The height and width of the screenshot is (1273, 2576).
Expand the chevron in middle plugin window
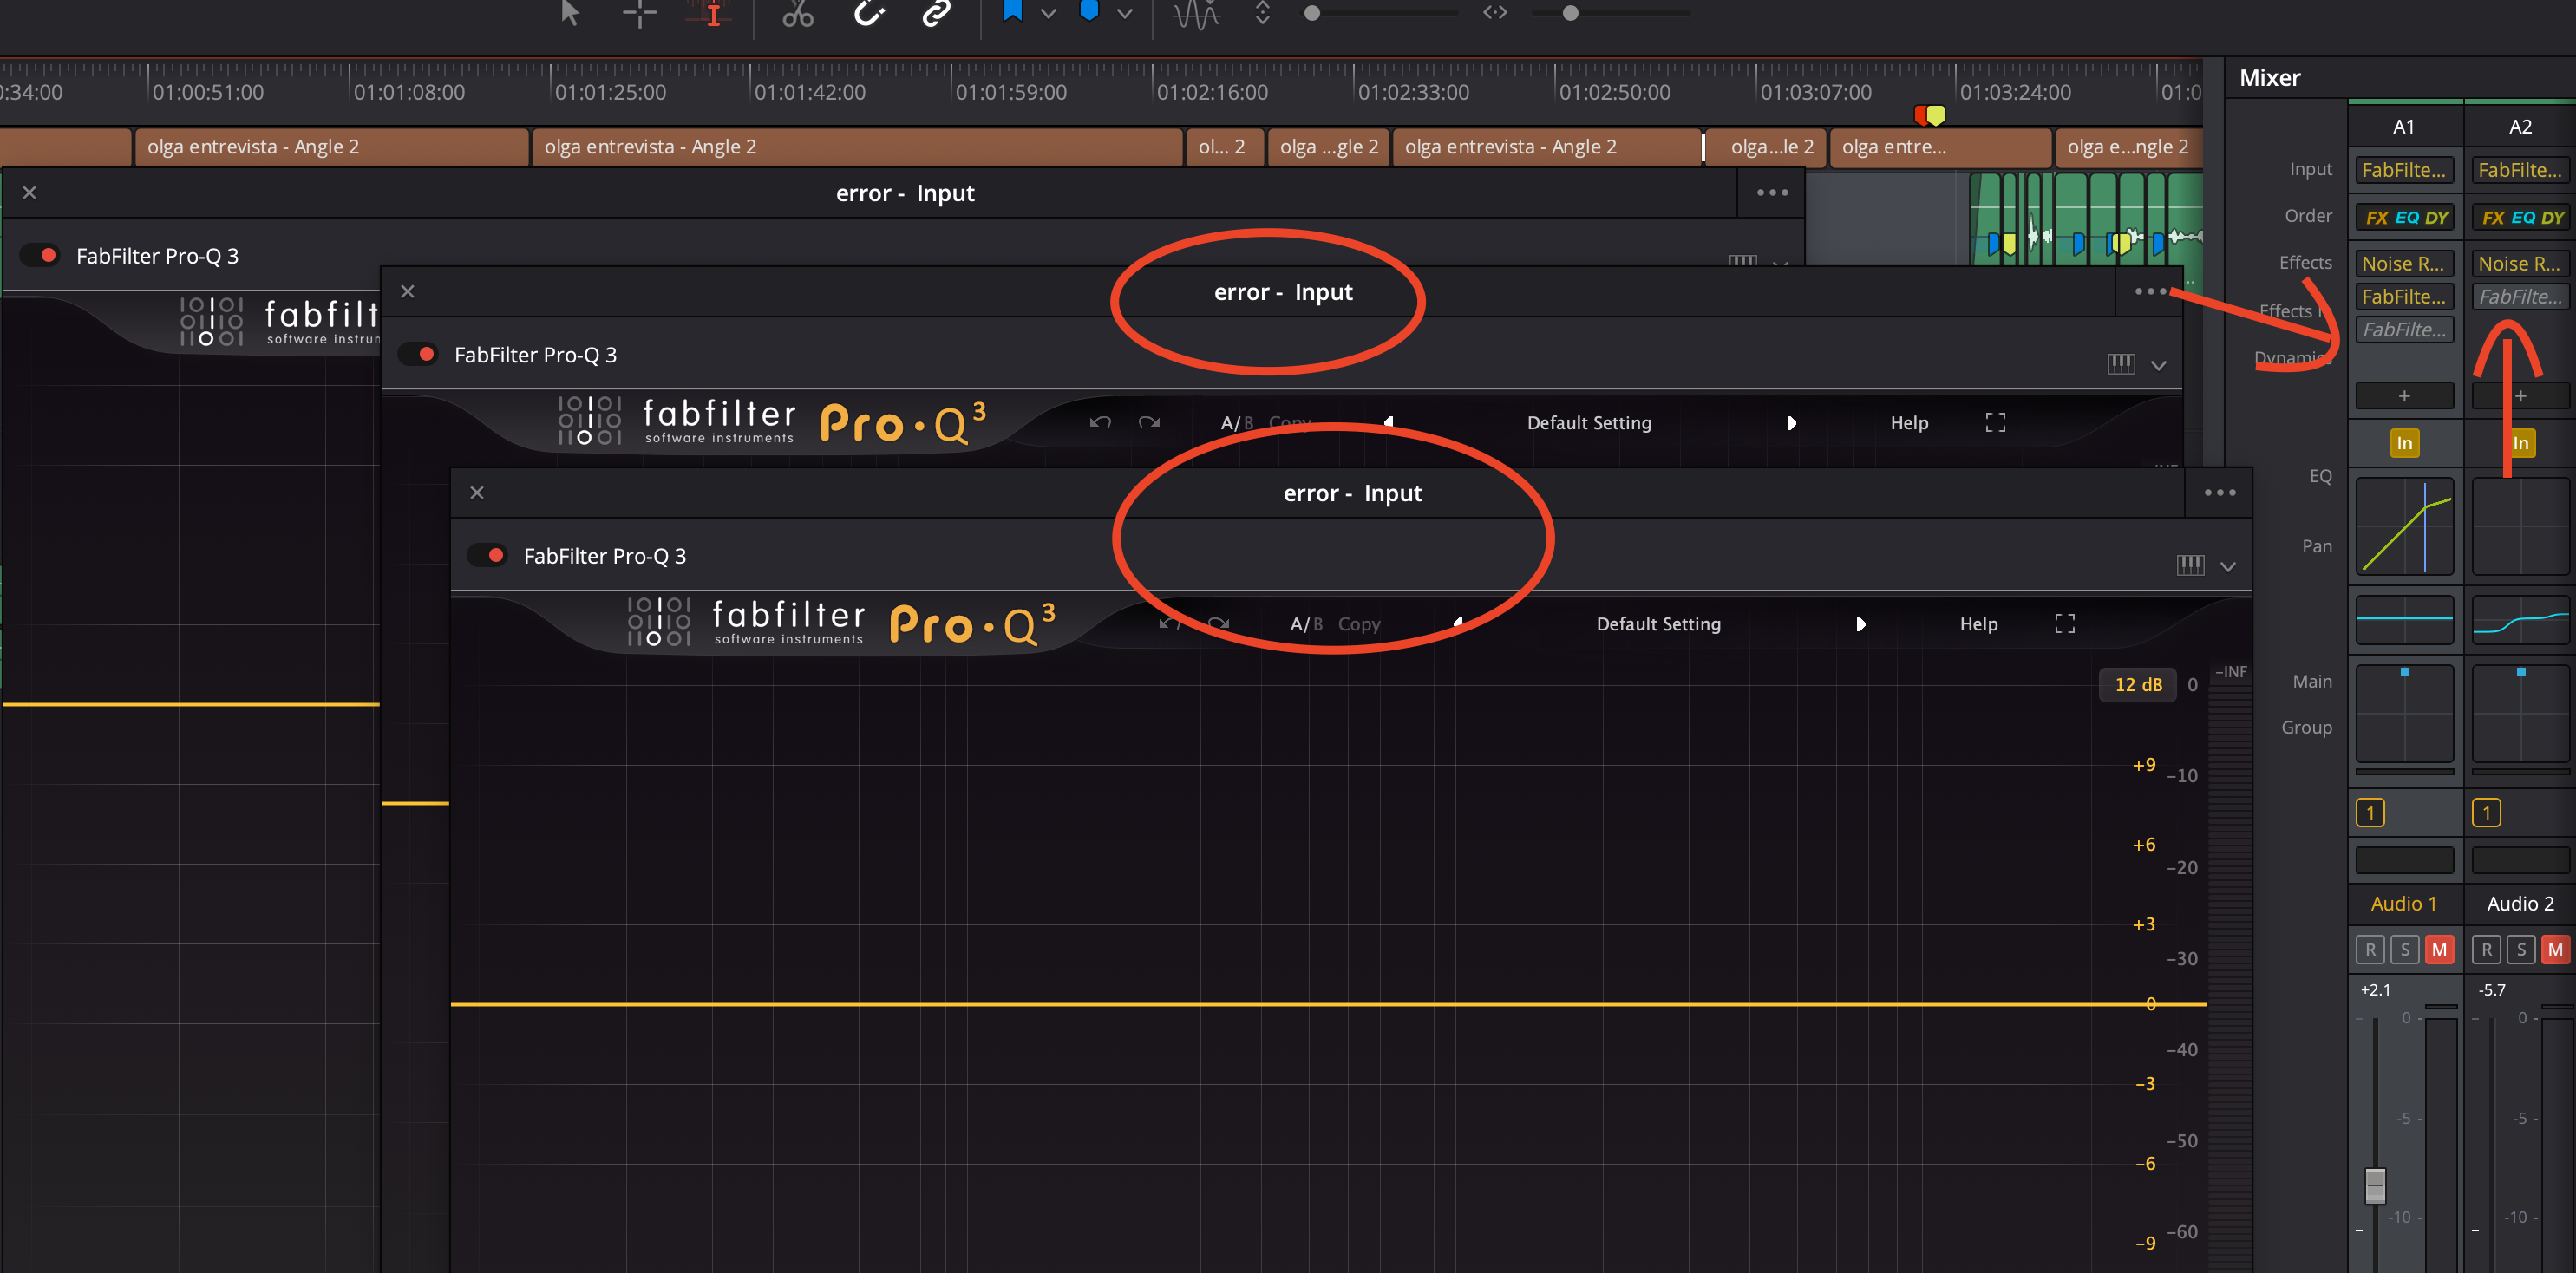(2158, 365)
